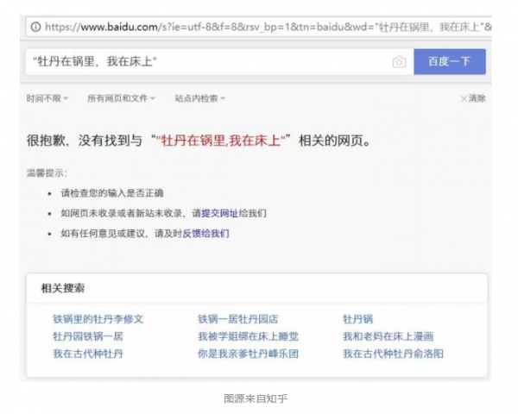Click the camera image search icon
Screen dimensions: 518x414
pos(399,62)
